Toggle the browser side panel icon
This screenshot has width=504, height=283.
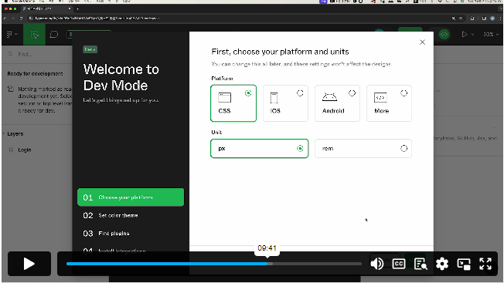coord(484,19)
